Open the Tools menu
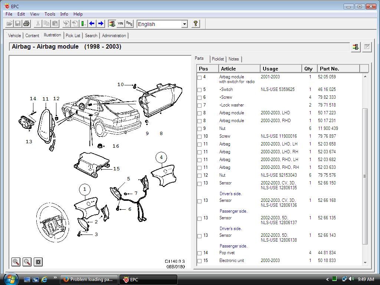Image resolution: width=380 pixels, height=285 pixels. 50,14
